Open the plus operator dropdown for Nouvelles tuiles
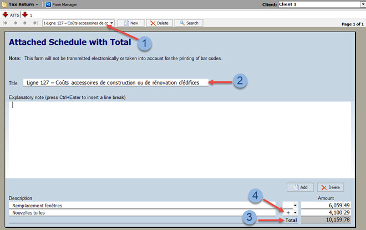Viewport: 366px width, 230px height. [x=295, y=212]
